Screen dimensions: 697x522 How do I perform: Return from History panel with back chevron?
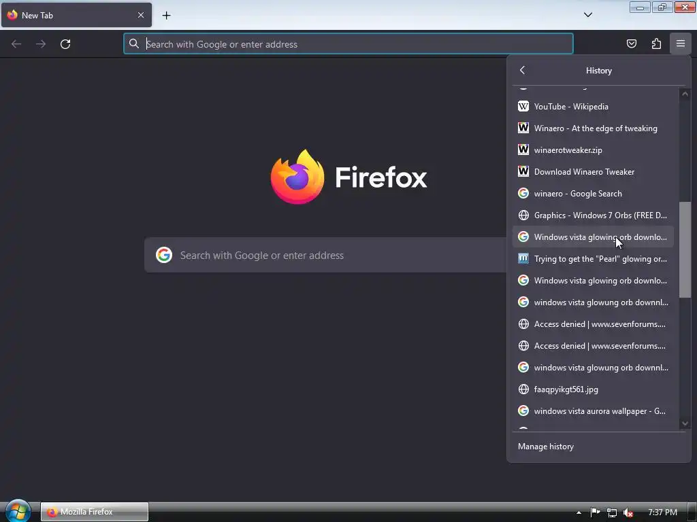523,70
